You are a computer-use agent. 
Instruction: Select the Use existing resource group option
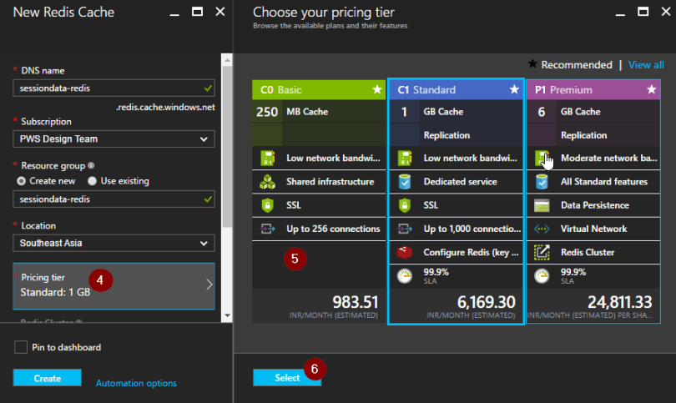click(x=93, y=181)
